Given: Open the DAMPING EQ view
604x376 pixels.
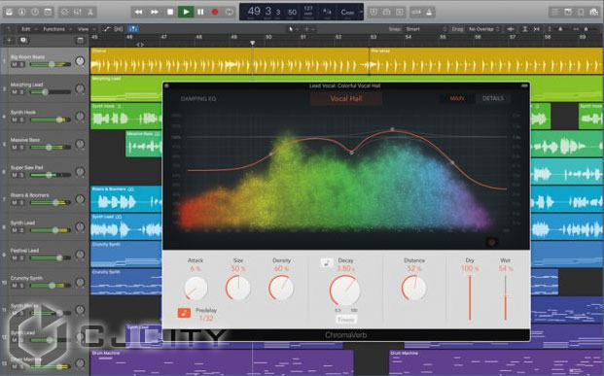Looking at the screenshot, I should 198,99.
